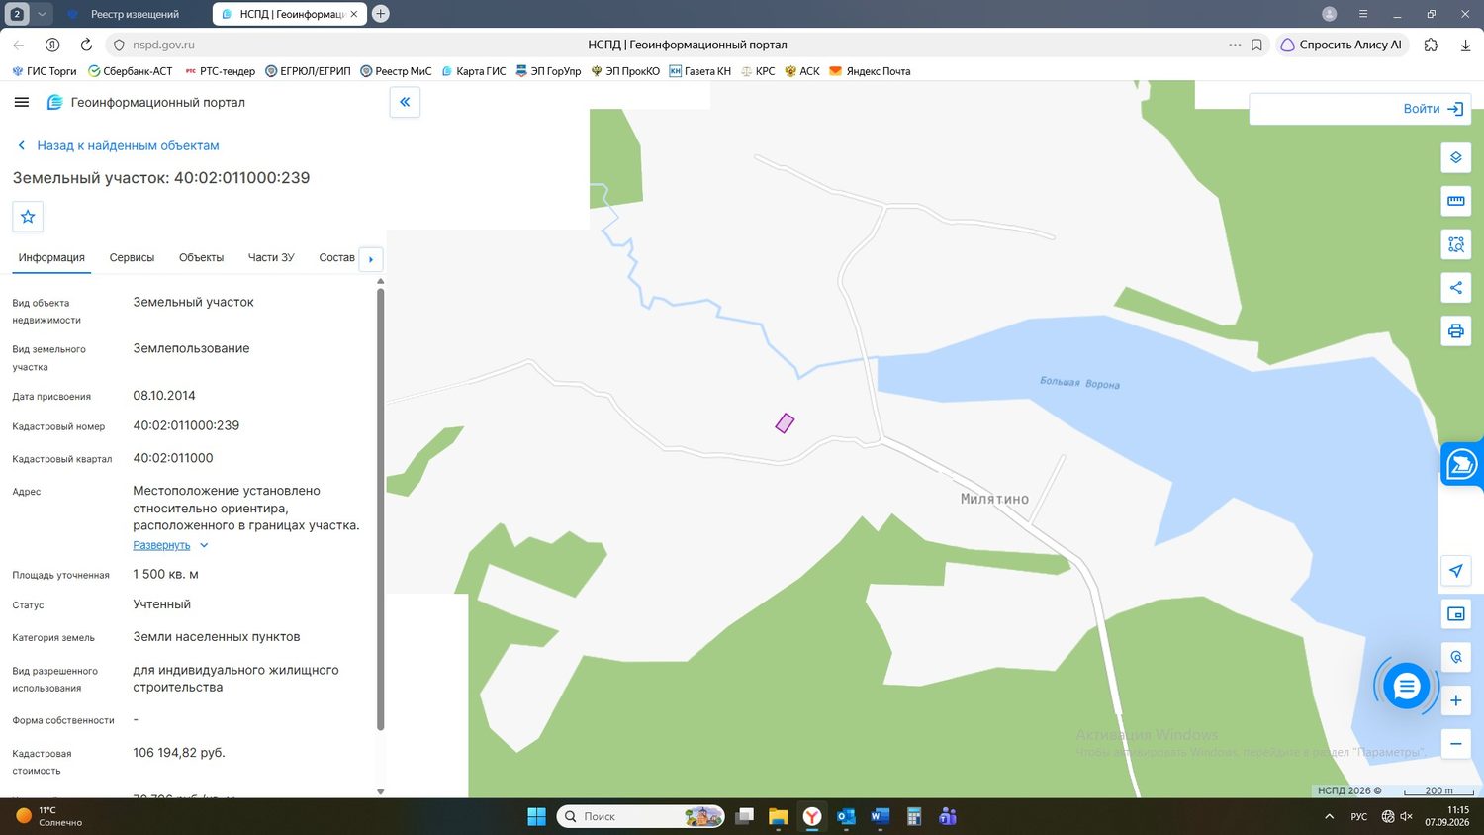Open a new browser tab
1484x835 pixels.
pos(380,14)
